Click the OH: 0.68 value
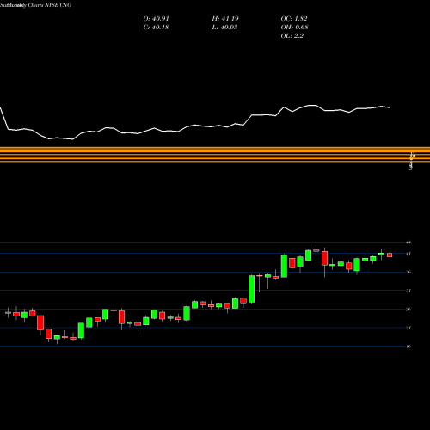 tap(294, 28)
